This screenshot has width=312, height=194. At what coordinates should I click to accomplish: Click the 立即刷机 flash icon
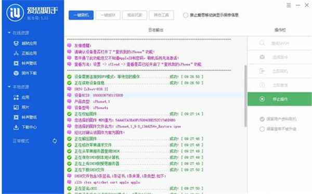[262, 71]
